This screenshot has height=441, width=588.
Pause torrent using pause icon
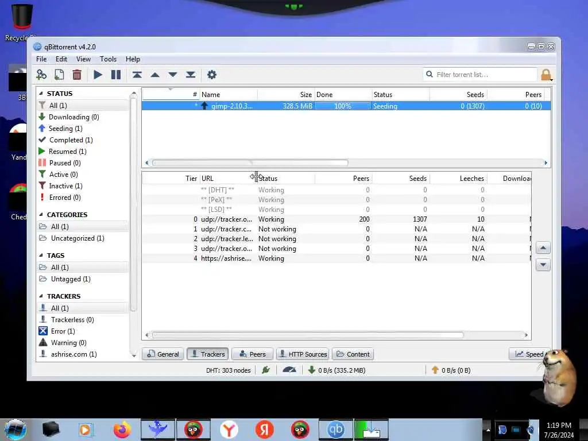click(x=116, y=75)
